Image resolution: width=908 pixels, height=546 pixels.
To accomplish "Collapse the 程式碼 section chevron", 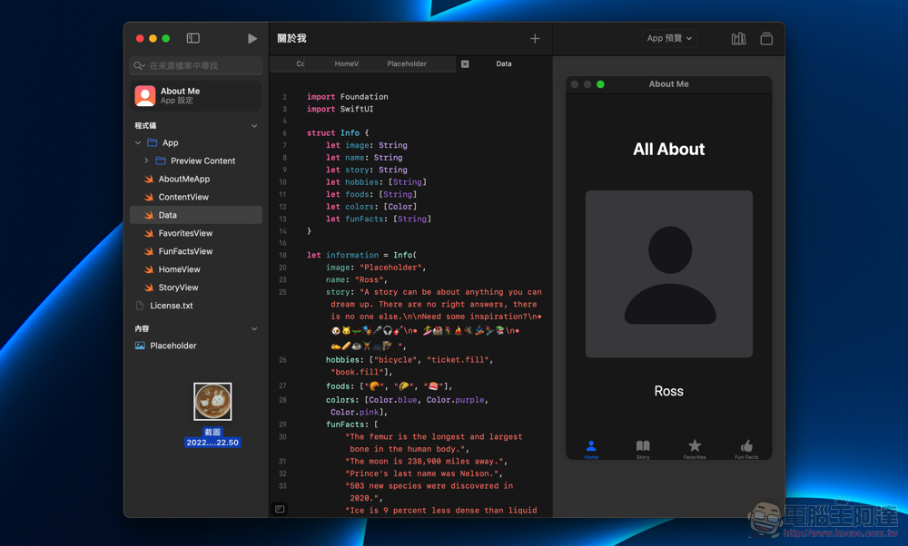I will [x=254, y=125].
